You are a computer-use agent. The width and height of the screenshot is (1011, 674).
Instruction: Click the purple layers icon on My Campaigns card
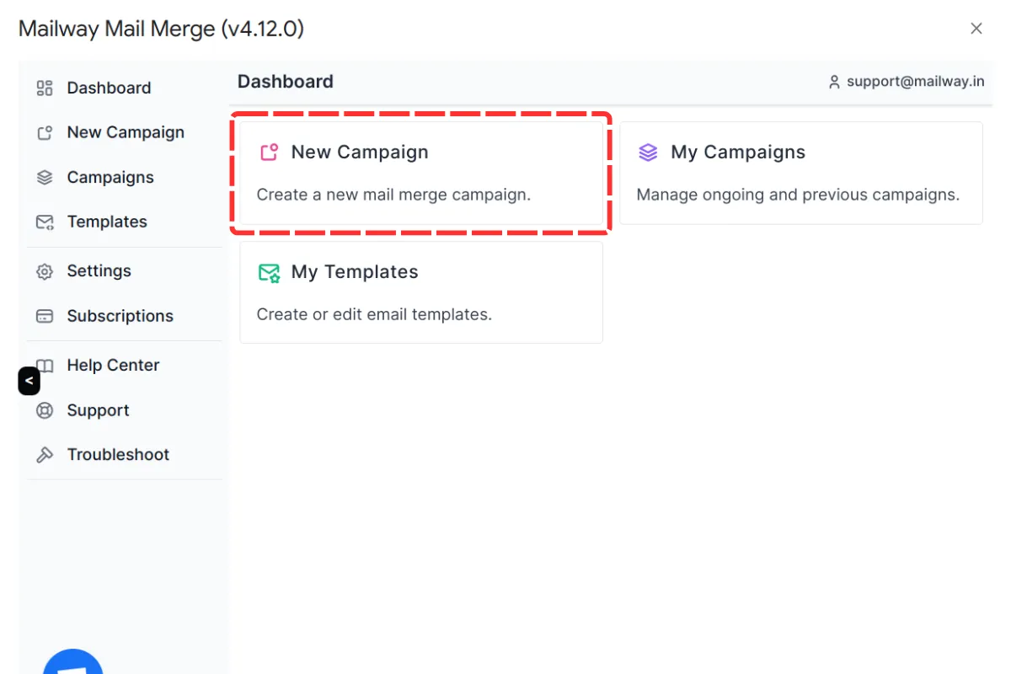pyautogui.click(x=648, y=152)
